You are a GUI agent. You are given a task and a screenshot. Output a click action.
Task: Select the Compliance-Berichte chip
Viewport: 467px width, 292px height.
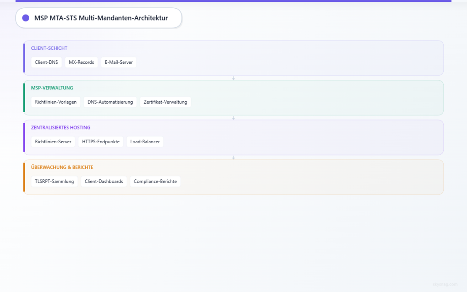pos(155,181)
